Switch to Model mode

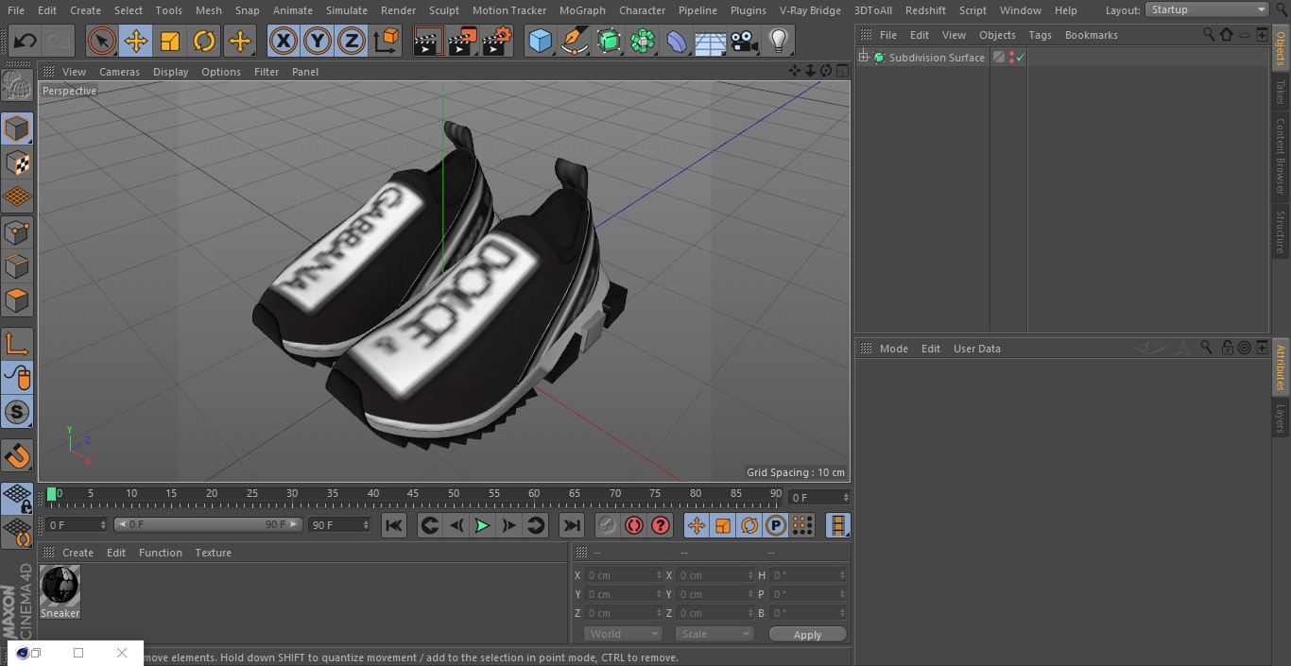pos(17,128)
